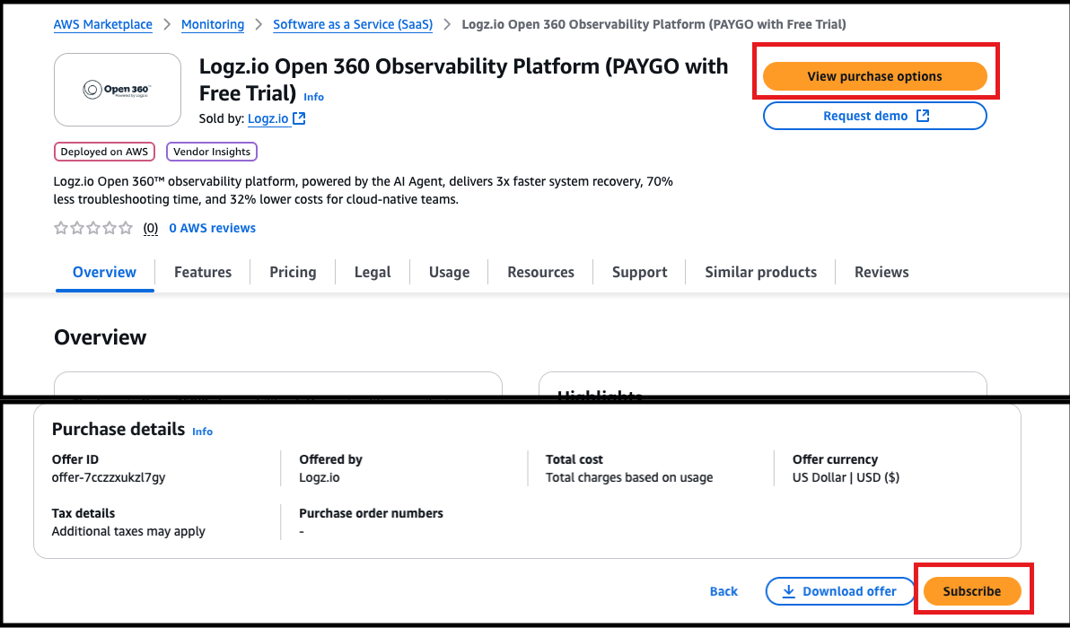The height and width of the screenshot is (628, 1070).
Task: Click the external link icon in Request demo
Action: 923,116
